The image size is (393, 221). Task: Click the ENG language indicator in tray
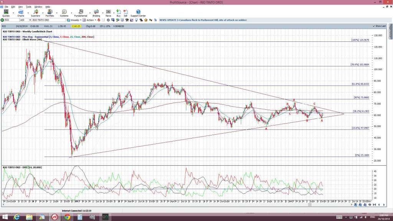[372, 217]
